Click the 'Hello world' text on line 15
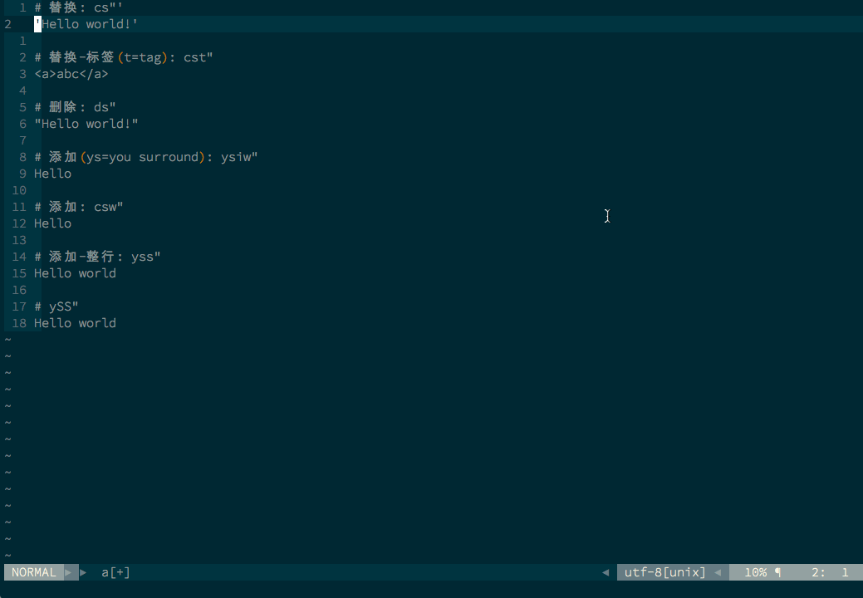 (75, 273)
